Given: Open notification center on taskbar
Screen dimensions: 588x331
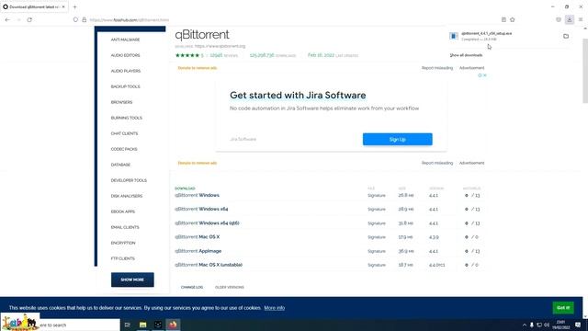Looking at the screenshot, I should click(578, 325).
